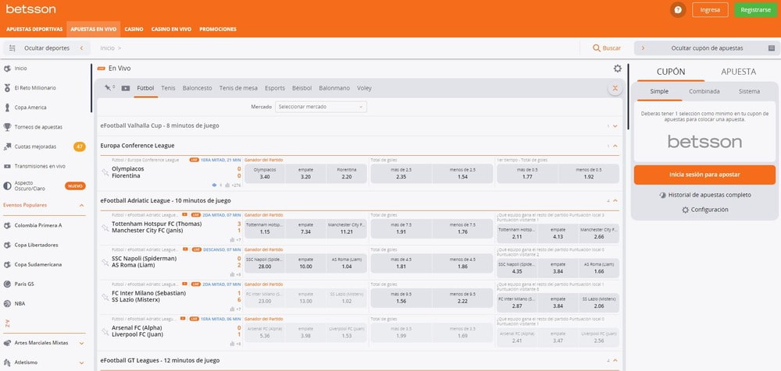Collapse sidebar via Ocultar deportes arrow

pos(81,48)
